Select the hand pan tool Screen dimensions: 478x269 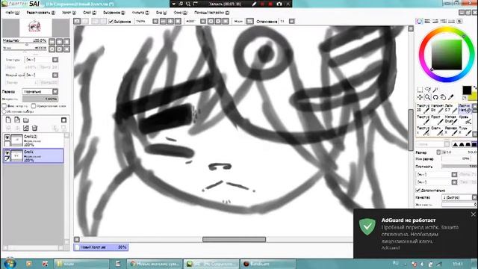coord(443,97)
